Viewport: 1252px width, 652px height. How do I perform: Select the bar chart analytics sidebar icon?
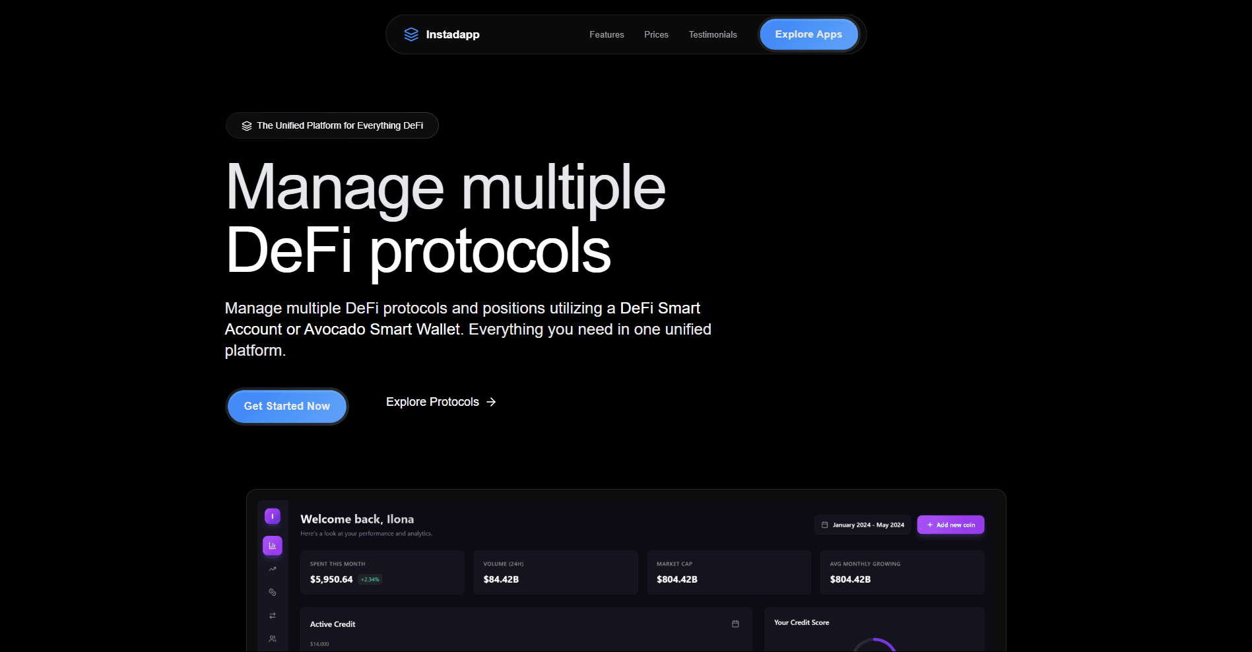coord(273,546)
